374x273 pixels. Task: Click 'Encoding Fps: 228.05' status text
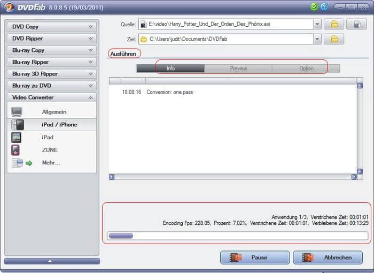coord(186,223)
